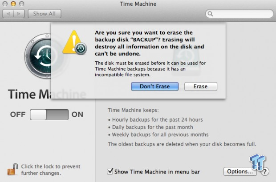Toggle the Time Machine OFF/ON switch
The image size is (276, 182).
[49, 115]
